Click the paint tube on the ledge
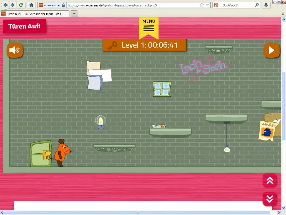The image size is (286, 215). 159,126
